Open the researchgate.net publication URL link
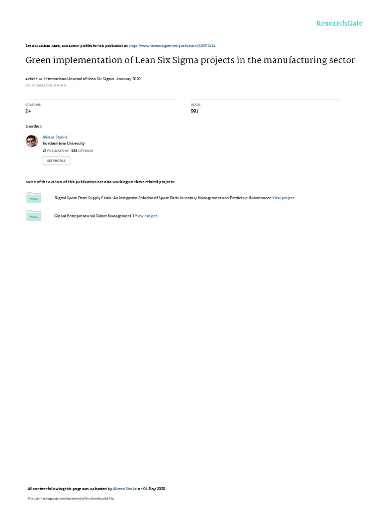The image size is (382, 510). point(172,46)
